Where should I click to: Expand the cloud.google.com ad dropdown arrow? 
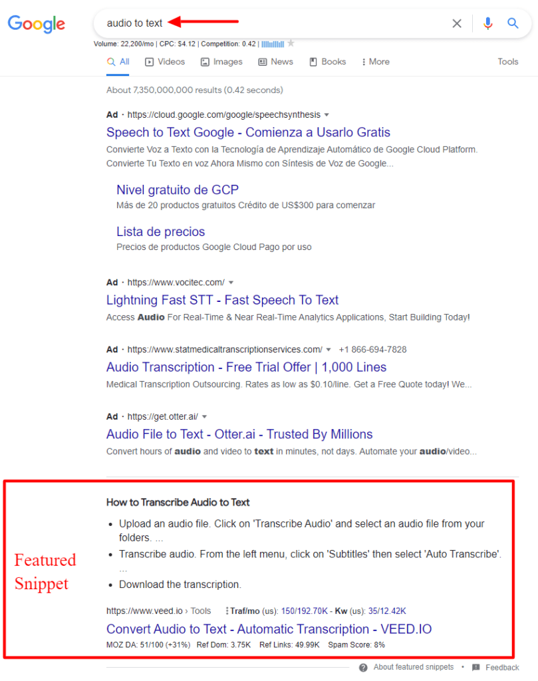[327, 115]
